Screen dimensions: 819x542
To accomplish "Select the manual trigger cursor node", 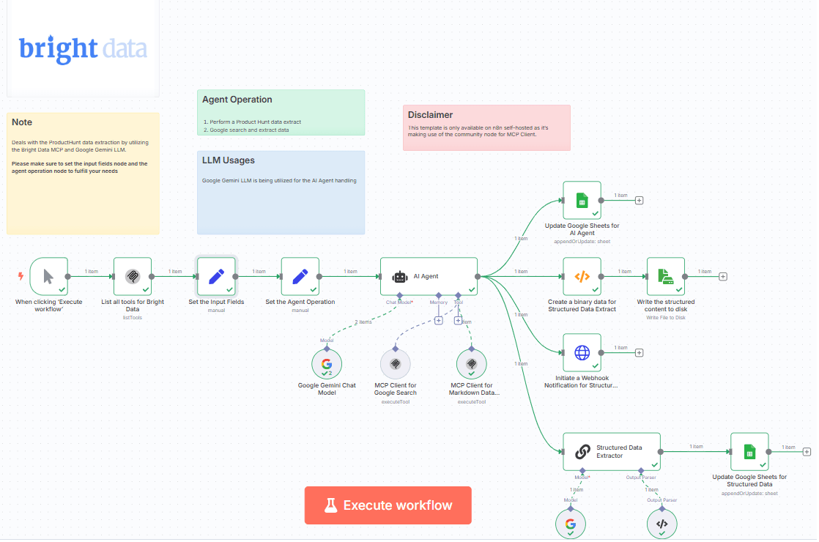I will pyautogui.click(x=48, y=276).
